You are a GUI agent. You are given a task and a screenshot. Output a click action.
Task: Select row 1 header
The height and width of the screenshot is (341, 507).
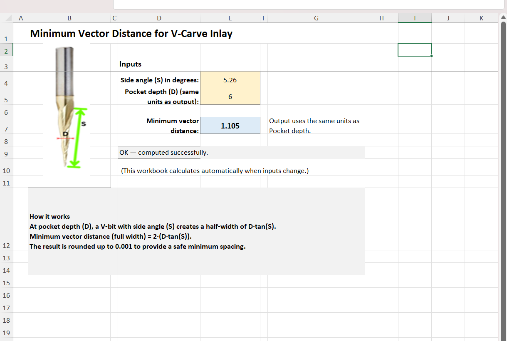point(6,33)
